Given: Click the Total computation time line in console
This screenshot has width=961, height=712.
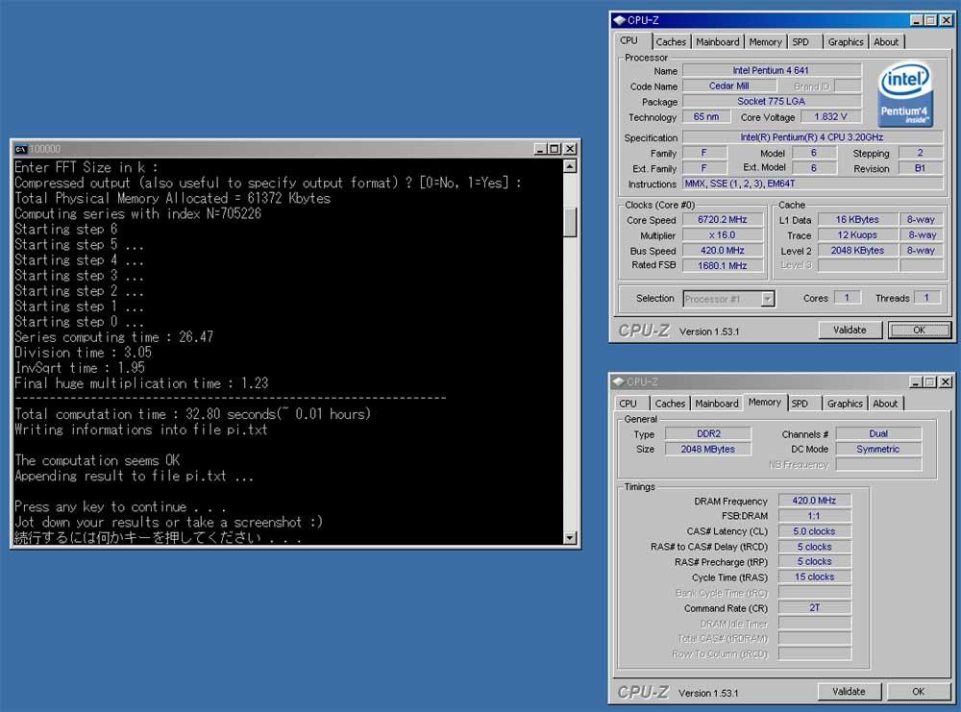Looking at the screenshot, I should coord(192,414).
